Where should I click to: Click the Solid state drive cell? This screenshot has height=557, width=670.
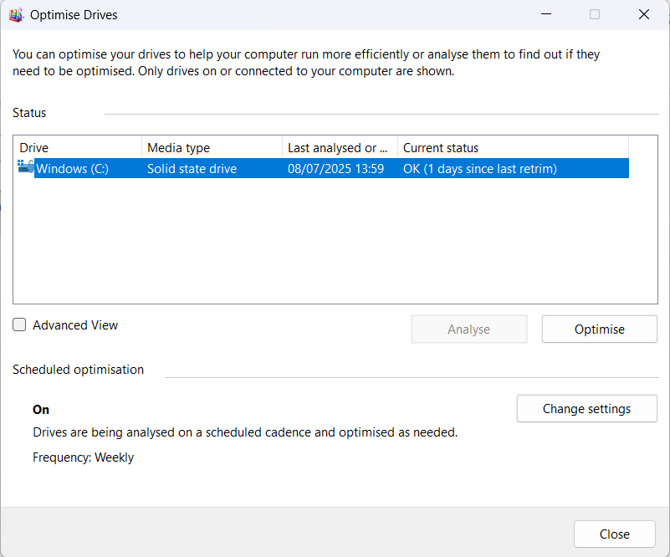(192, 169)
